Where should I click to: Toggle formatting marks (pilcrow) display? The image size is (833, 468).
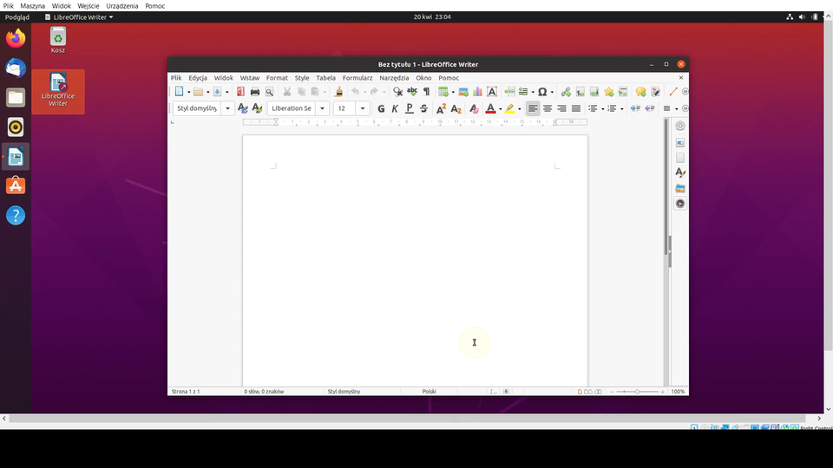[x=426, y=92]
